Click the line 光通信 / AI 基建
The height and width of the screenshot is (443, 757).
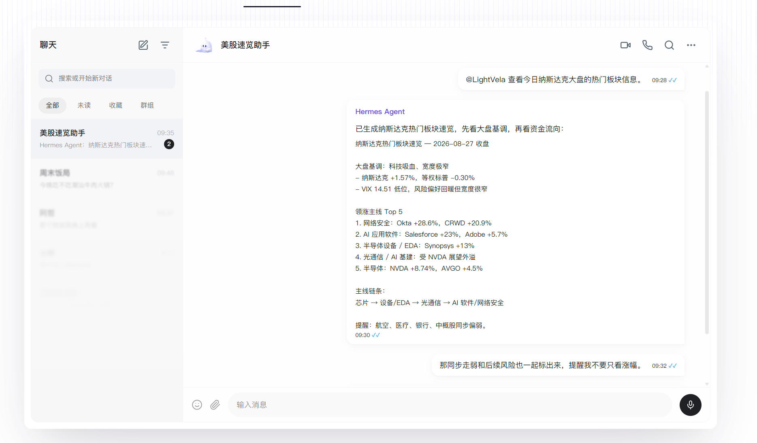pyautogui.click(x=415, y=257)
